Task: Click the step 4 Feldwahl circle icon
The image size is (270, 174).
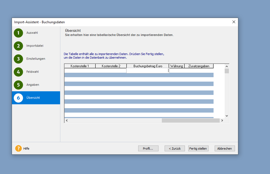Action: 18,72
